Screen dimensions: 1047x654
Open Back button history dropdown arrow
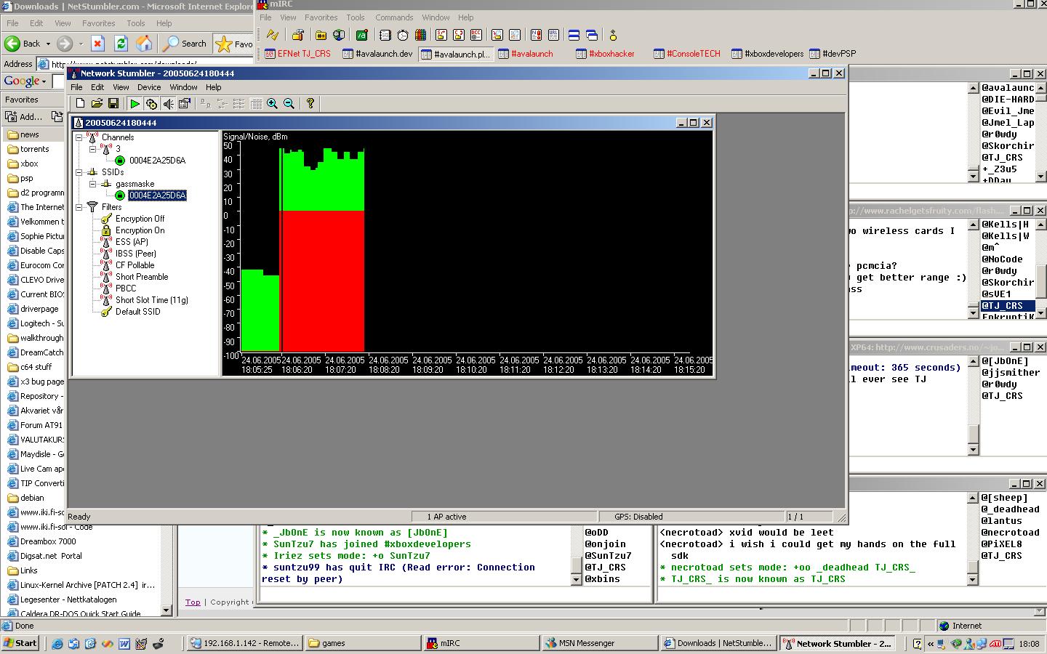pyautogui.click(x=48, y=44)
